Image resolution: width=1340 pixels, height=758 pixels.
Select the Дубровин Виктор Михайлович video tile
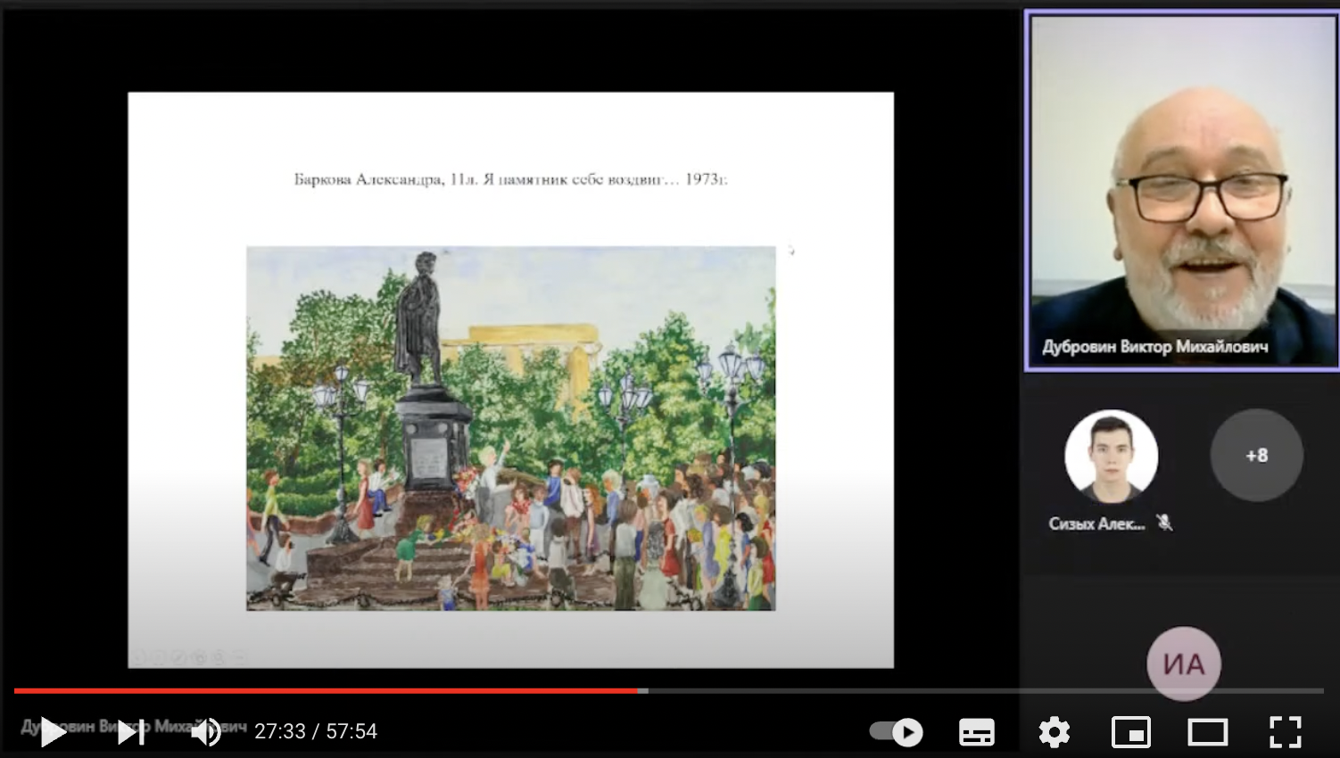tap(1181, 190)
